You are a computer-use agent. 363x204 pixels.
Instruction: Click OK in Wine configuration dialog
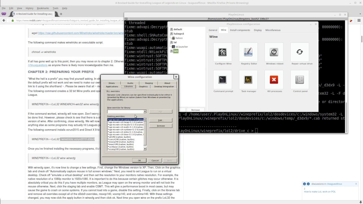coord(139,161)
